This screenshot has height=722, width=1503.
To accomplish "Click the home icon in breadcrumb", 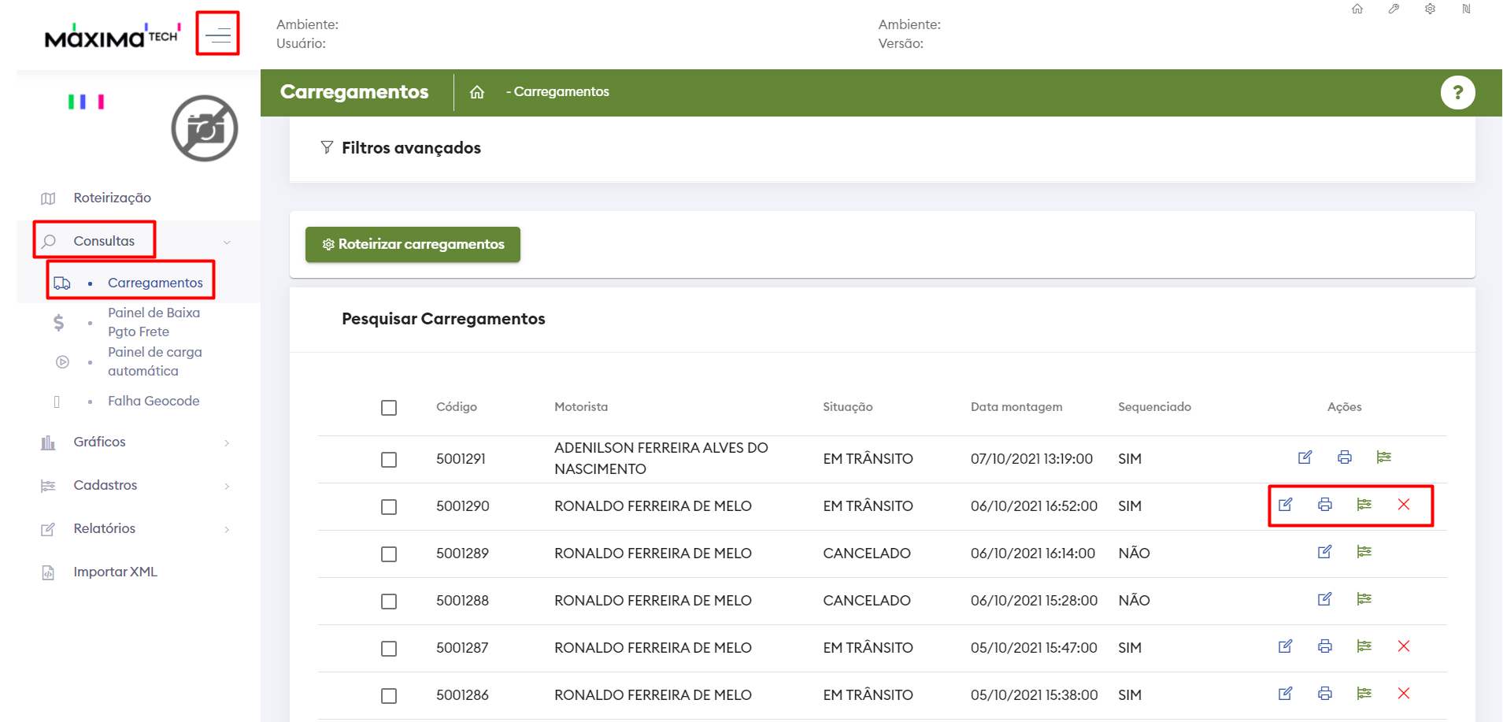I will [x=477, y=92].
